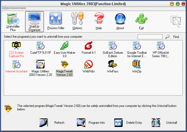Close the Magic Utilities window
Viewport: 187px width, 132px height.
click(x=184, y=4)
